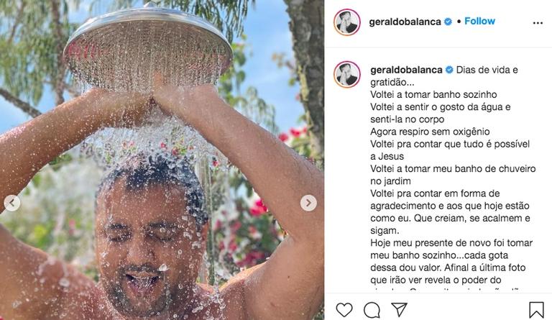The height and width of the screenshot is (320, 552).
Task: Click the verified badge in the header
Action: coord(448,22)
